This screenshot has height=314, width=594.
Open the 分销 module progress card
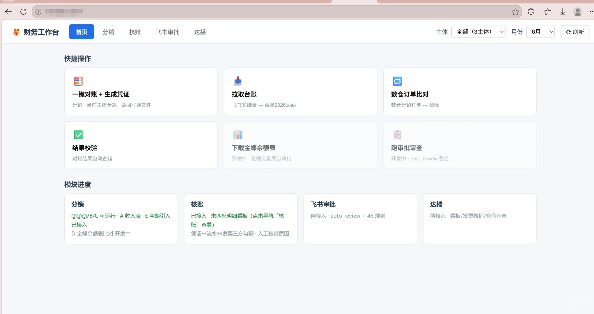[121, 219]
